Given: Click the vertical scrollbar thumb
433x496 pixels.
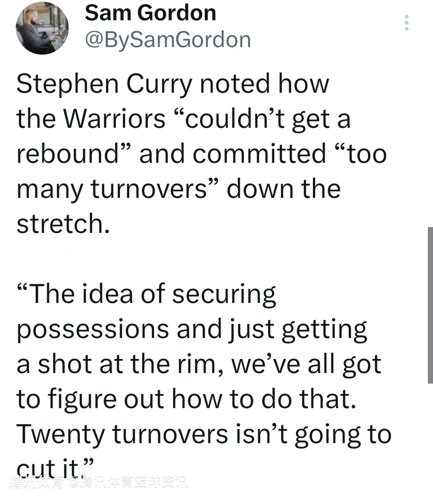Looking at the screenshot, I should [430, 304].
